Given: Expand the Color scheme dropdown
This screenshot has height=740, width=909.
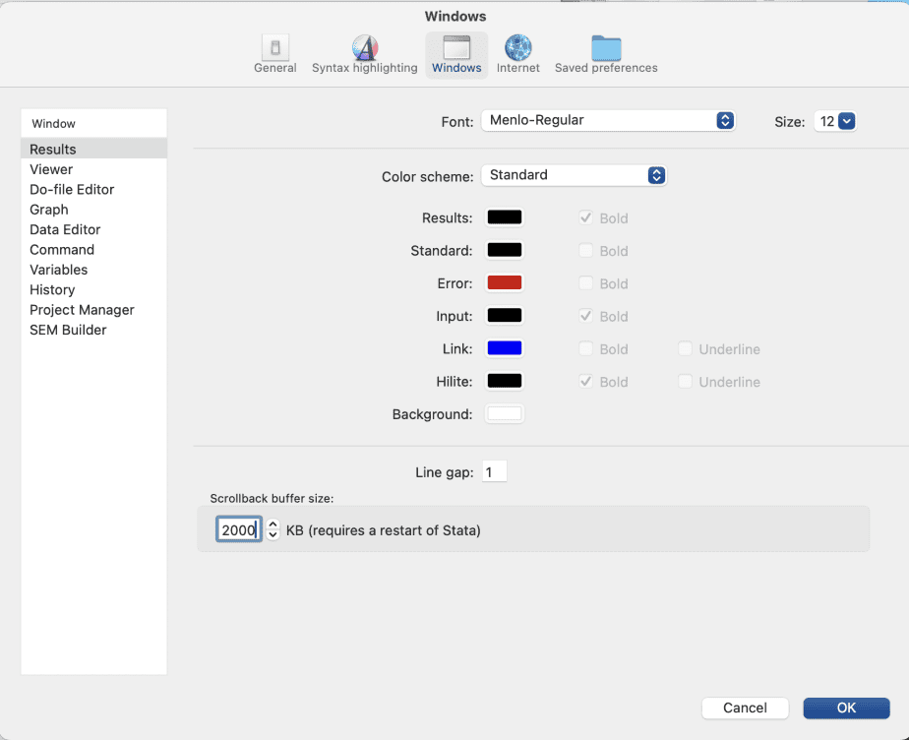Looking at the screenshot, I should coord(574,175).
